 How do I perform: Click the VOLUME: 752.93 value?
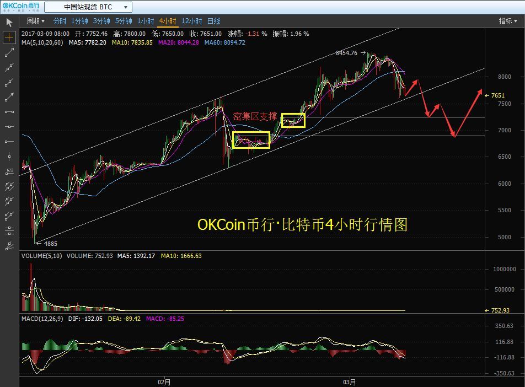(90, 256)
